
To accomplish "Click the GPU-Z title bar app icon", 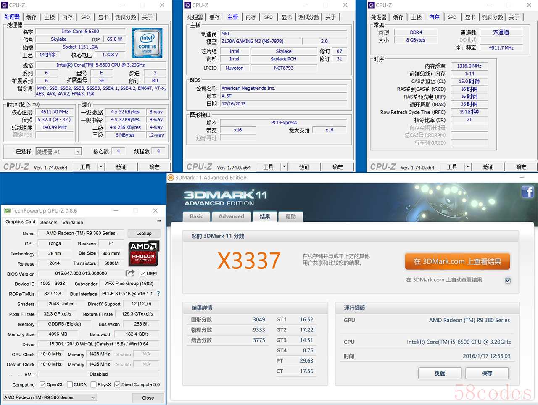I will click(7, 210).
